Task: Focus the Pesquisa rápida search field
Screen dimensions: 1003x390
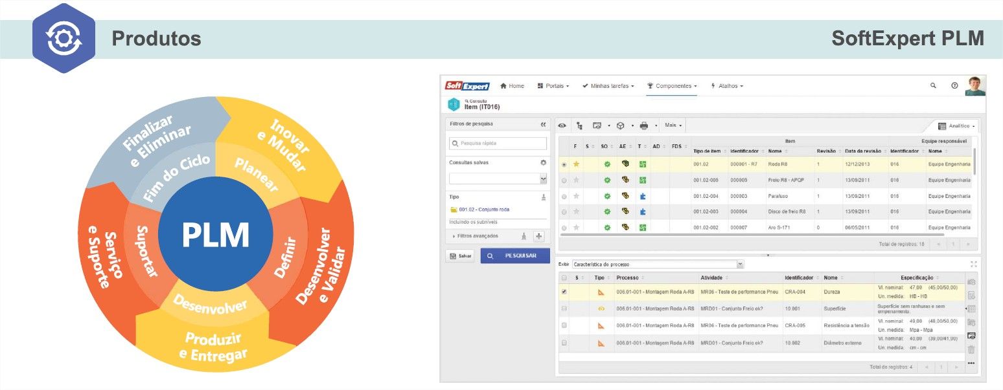Action: click(498, 143)
